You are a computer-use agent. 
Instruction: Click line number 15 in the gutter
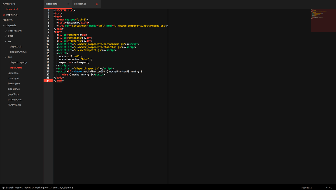coord(48,53)
